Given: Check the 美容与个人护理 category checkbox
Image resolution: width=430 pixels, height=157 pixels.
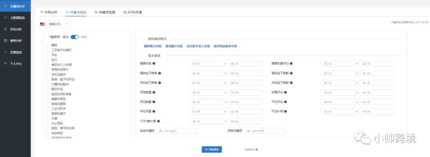Looking at the screenshot, I should (48, 65).
